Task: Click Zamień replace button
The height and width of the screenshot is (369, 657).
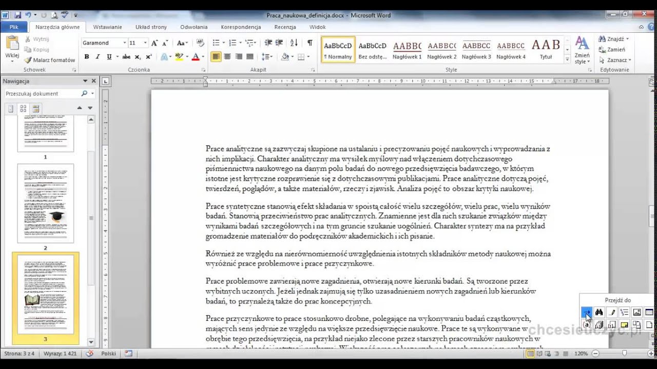Action: point(612,50)
